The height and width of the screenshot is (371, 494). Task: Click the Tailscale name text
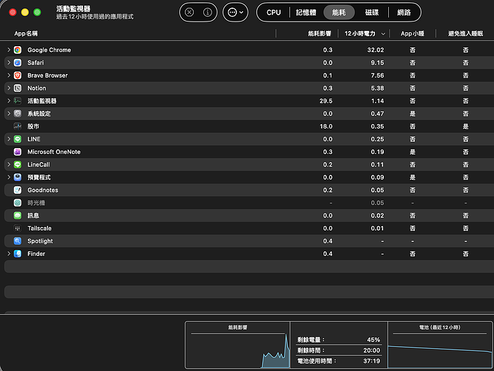point(39,229)
